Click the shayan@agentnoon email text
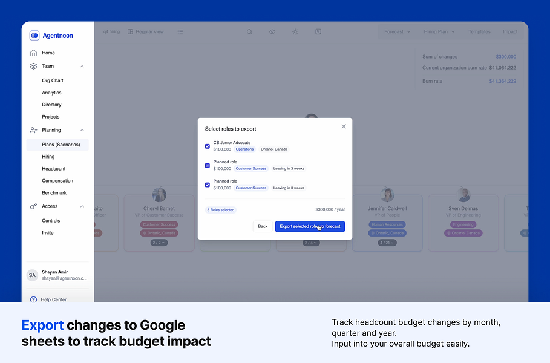550x363 pixels. (x=65, y=278)
